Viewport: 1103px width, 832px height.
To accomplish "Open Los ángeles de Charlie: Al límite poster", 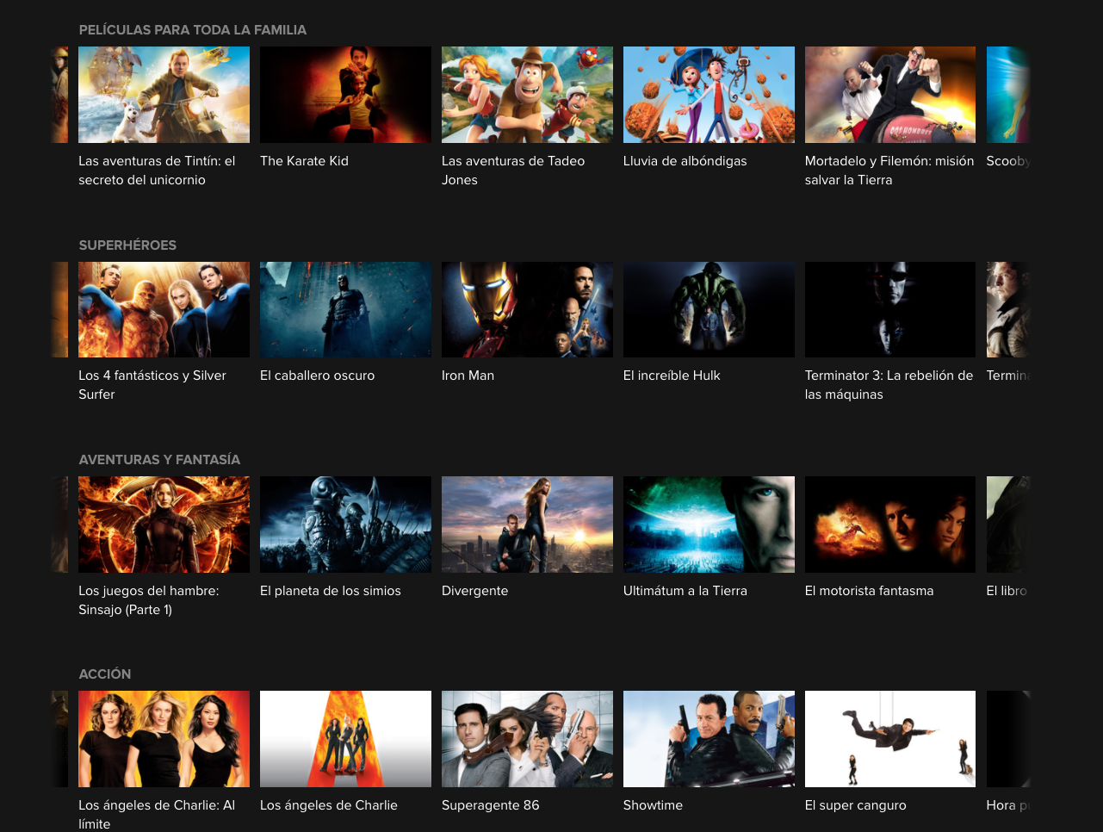I will [164, 738].
